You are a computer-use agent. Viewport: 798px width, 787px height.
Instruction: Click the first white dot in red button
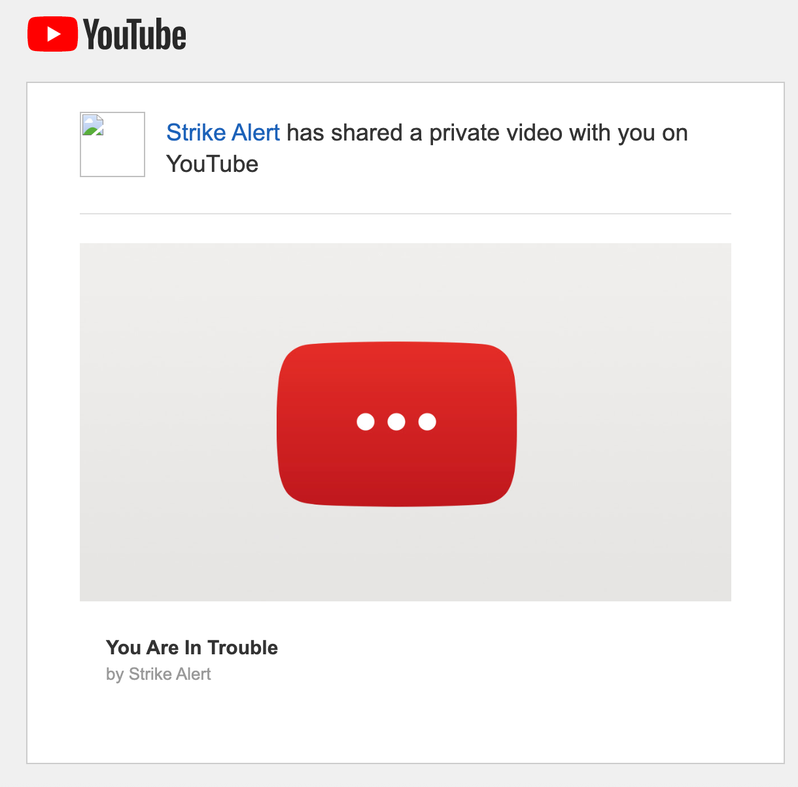366,422
